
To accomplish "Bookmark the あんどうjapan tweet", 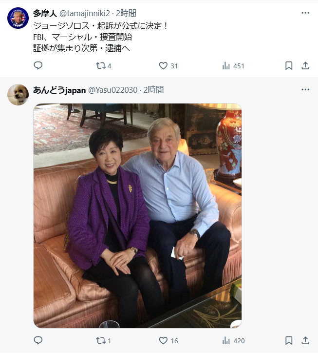I will click(x=289, y=341).
